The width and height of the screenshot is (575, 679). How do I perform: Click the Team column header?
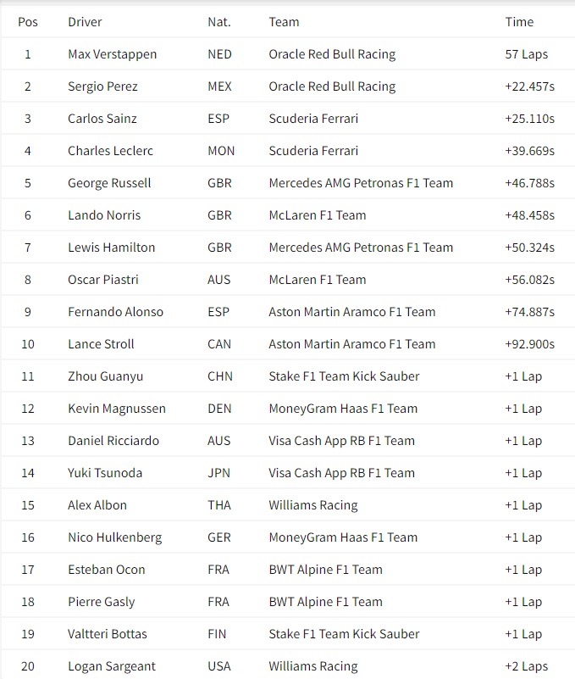(x=284, y=22)
